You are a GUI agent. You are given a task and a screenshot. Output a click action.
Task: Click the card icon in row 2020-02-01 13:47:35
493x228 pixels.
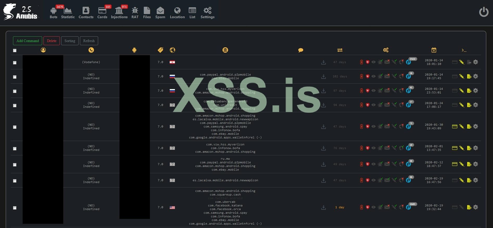(x=455, y=148)
